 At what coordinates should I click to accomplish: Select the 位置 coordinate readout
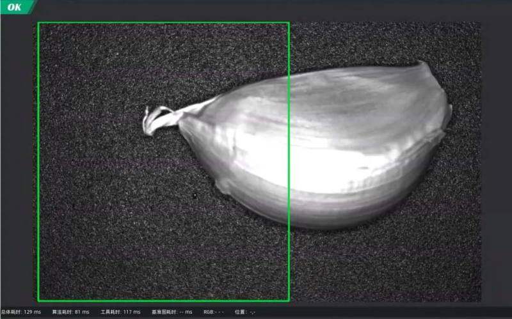point(246,312)
